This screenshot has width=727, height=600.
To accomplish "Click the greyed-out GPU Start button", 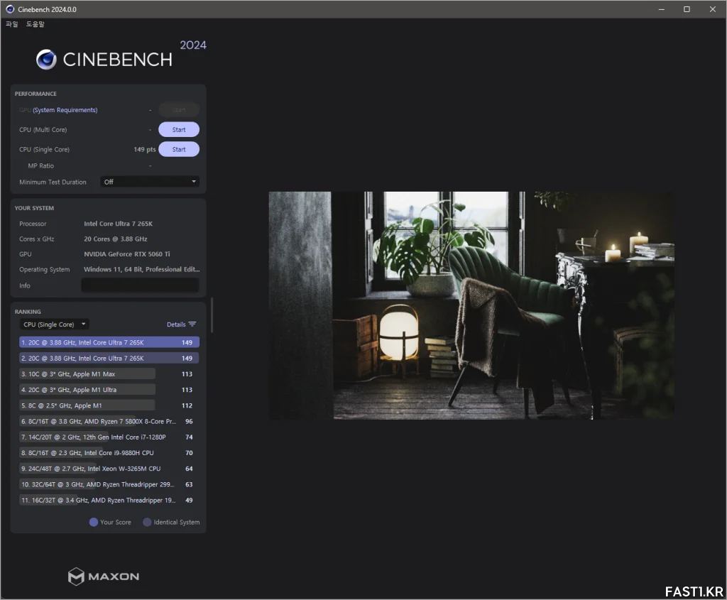I will 179,110.
